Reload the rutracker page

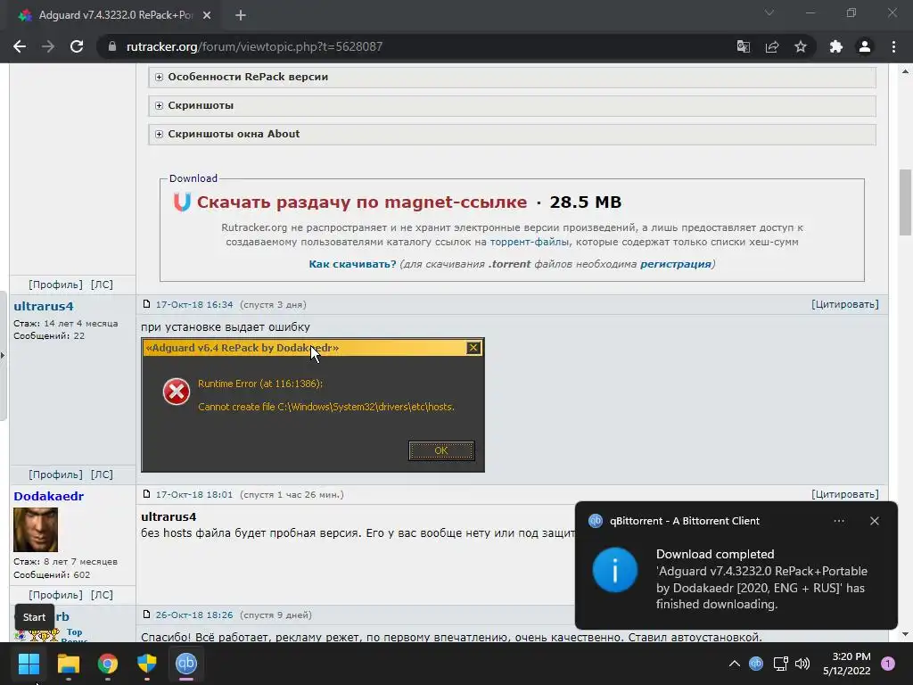[77, 46]
